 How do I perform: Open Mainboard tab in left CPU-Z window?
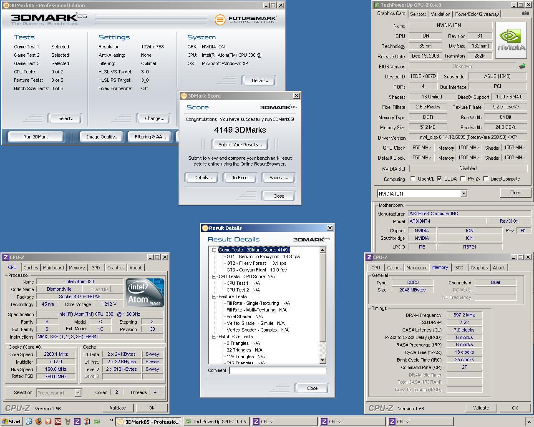point(53,268)
